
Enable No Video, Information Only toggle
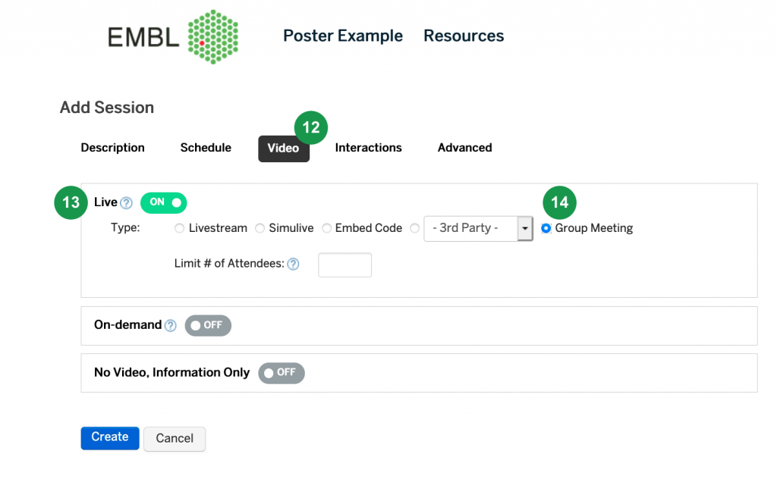pos(282,373)
